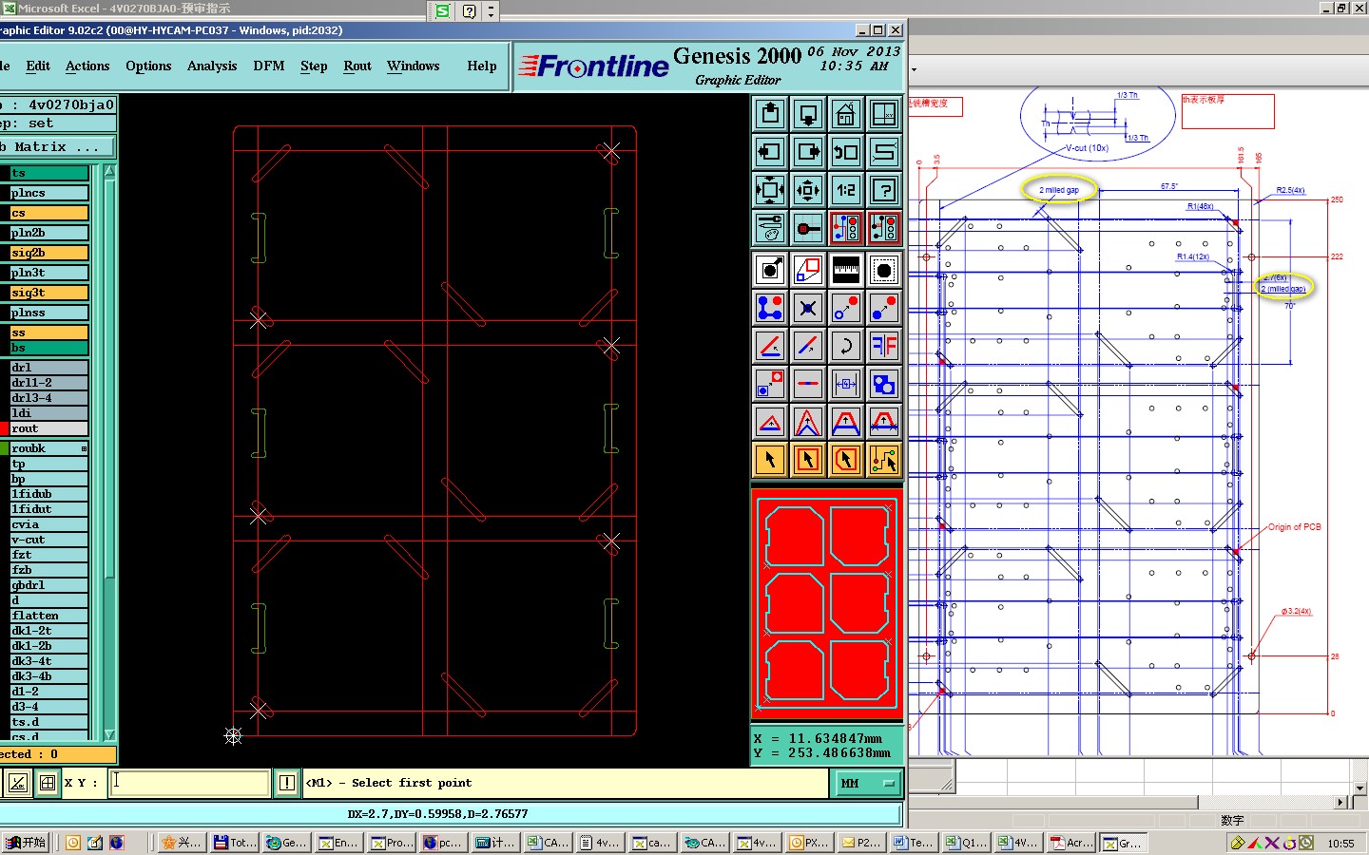Click the ruler measurement tool icon
This screenshot has width=1369, height=855.
(846, 271)
